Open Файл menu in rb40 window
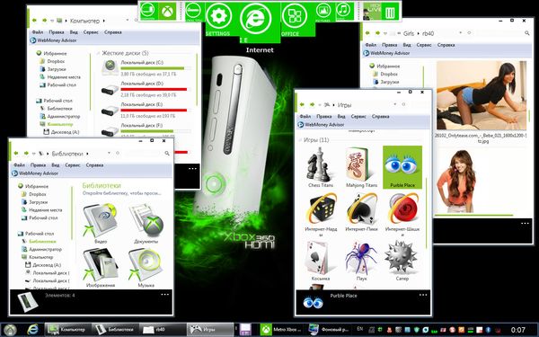Viewport: 539px width, 337px height. pyautogui.click(x=370, y=45)
